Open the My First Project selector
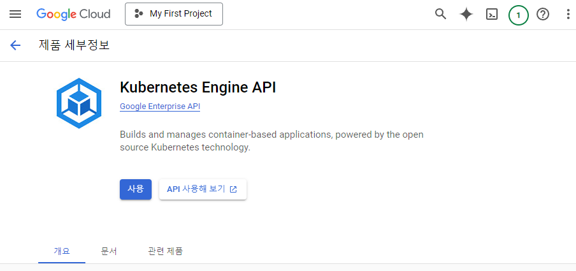This screenshot has width=576, height=271. click(x=174, y=14)
